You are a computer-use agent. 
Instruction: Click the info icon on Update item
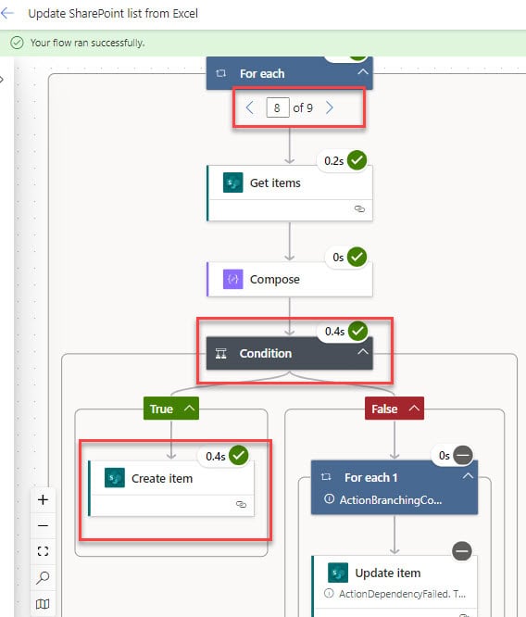tap(329, 593)
